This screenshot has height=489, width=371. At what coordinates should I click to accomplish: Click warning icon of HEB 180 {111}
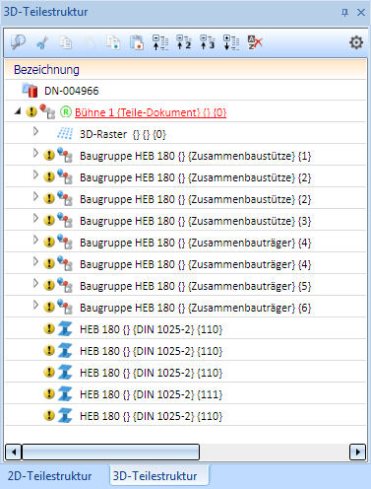coord(49,393)
